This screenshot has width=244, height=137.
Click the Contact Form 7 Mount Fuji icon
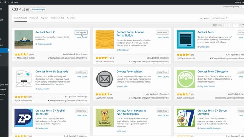pyautogui.click(x=24, y=40)
